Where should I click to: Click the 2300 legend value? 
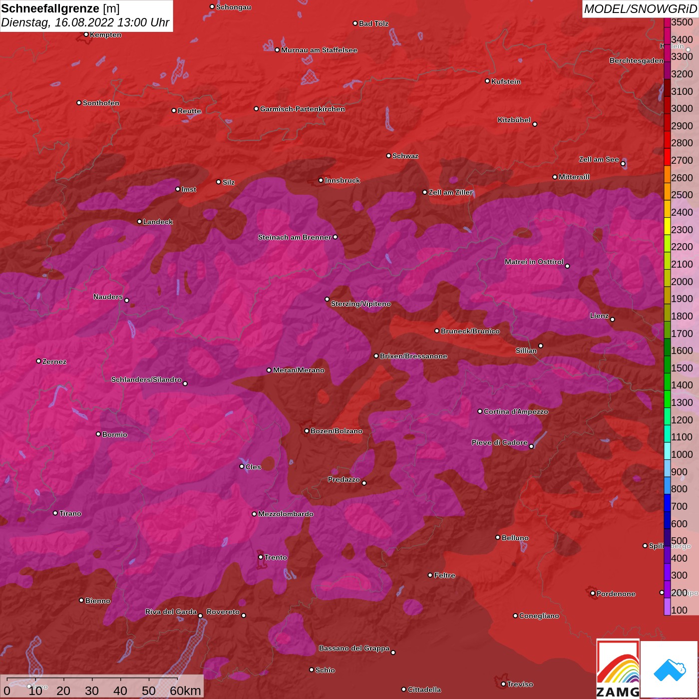pyautogui.click(x=682, y=230)
